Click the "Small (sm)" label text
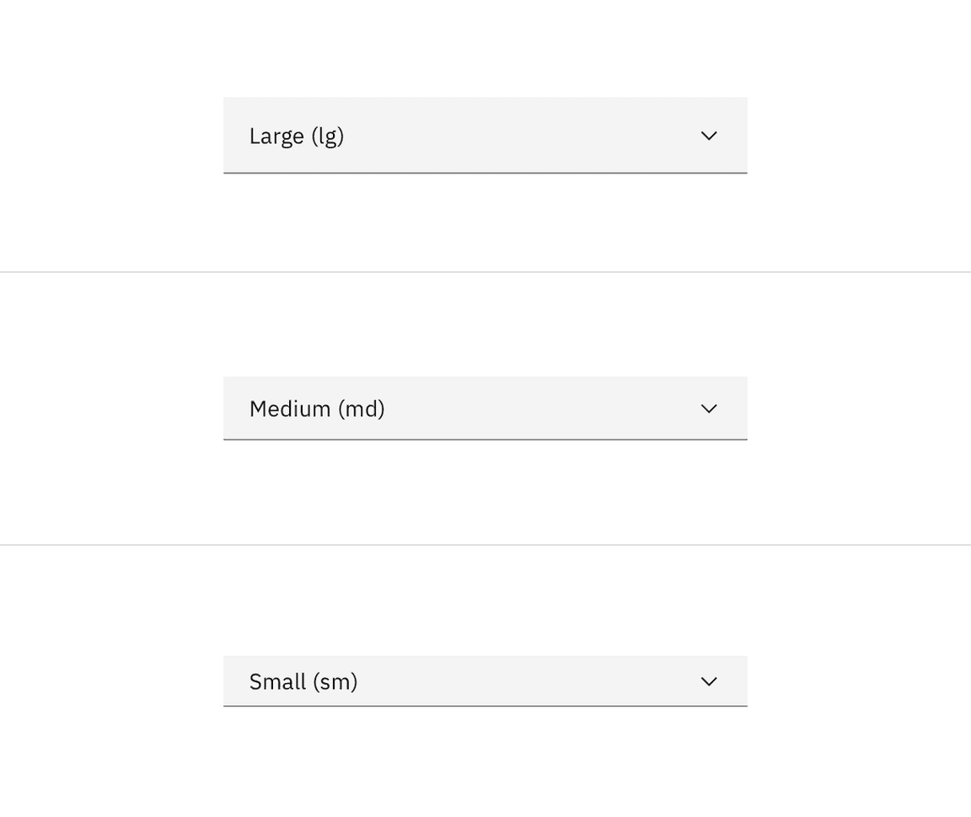Screen dimensions: 971x817 [x=303, y=681]
